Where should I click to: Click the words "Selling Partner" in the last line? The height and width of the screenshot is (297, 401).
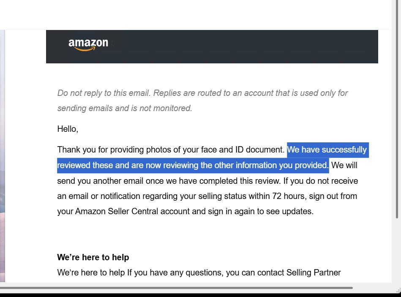coord(314,272)
